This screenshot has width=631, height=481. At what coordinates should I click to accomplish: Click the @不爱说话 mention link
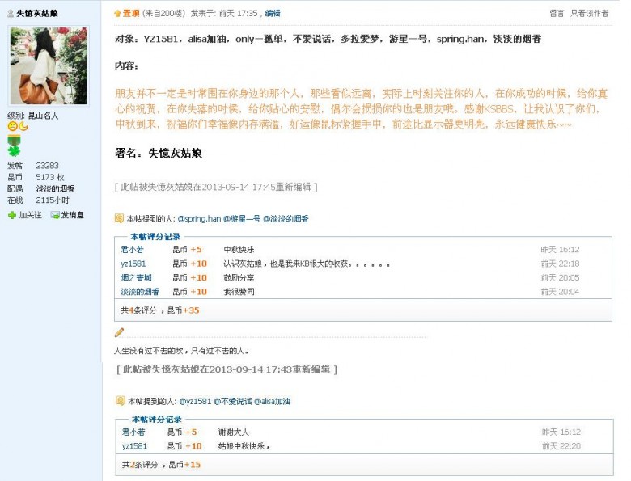232,401
